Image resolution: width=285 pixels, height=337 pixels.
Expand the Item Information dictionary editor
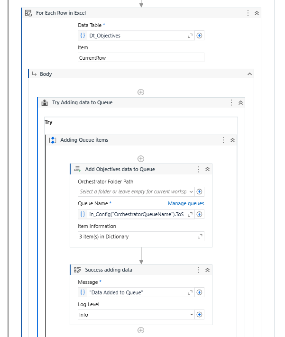tap(200, 237)
